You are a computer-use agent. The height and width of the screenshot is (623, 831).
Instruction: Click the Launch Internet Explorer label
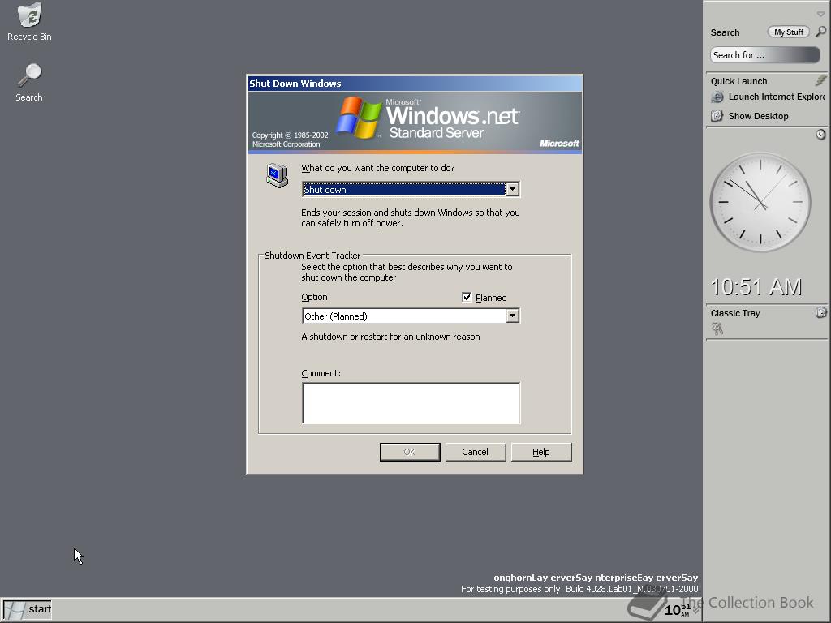tap(777, 97)
